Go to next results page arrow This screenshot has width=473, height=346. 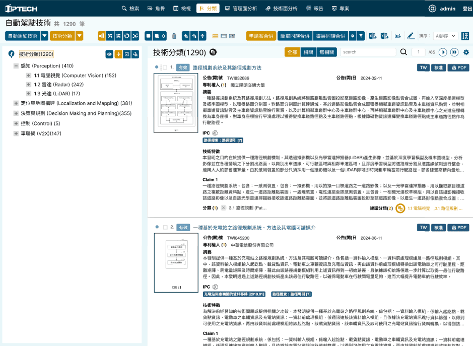click(443, 52)
